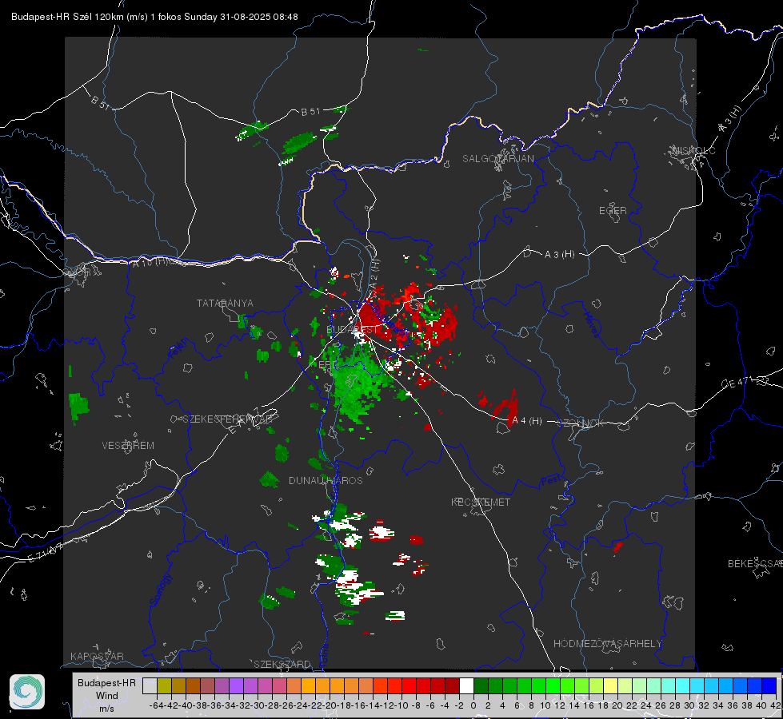Click the radar title text with date

154,17
